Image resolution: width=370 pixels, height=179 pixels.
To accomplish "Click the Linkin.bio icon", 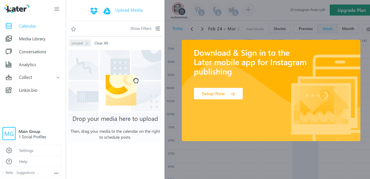I will coord(9,90).
